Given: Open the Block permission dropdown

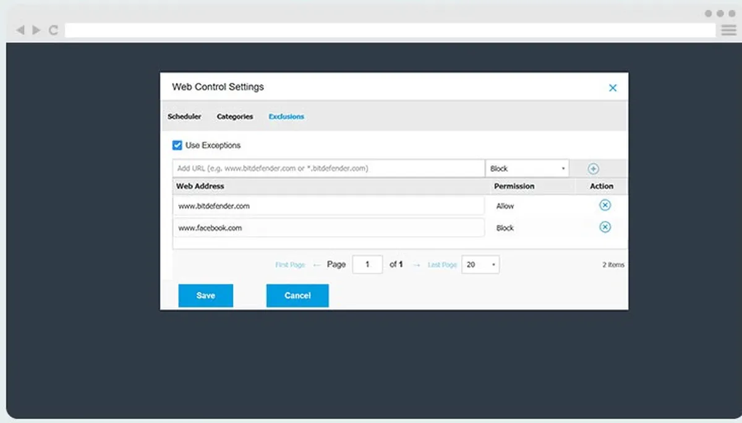Looking at the screenshot, I should click(527, 168).
